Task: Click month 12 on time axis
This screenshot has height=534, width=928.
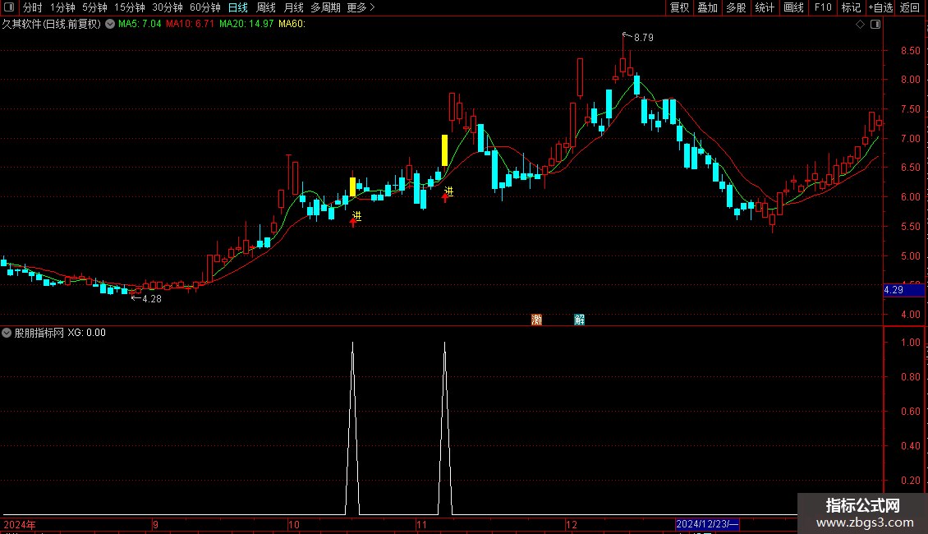Action: (x=571, y=524)
